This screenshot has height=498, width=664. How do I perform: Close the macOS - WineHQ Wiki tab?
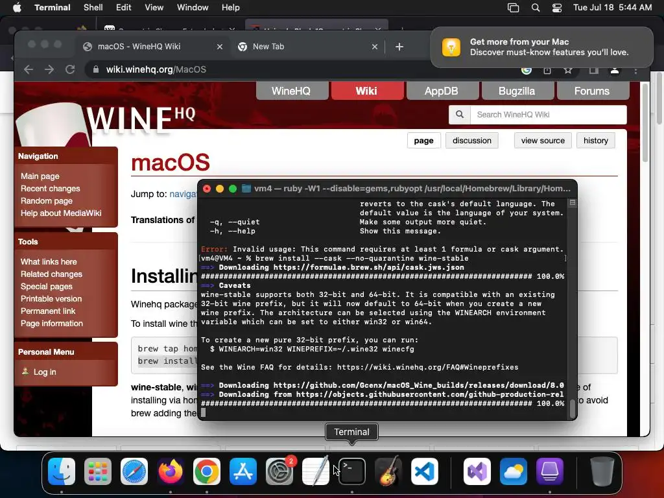pos(219,47)
